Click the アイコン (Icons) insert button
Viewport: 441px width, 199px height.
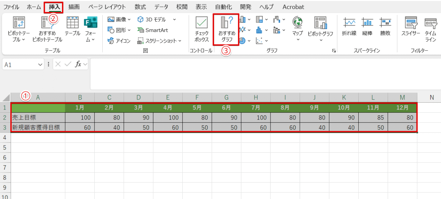(119, 41)
